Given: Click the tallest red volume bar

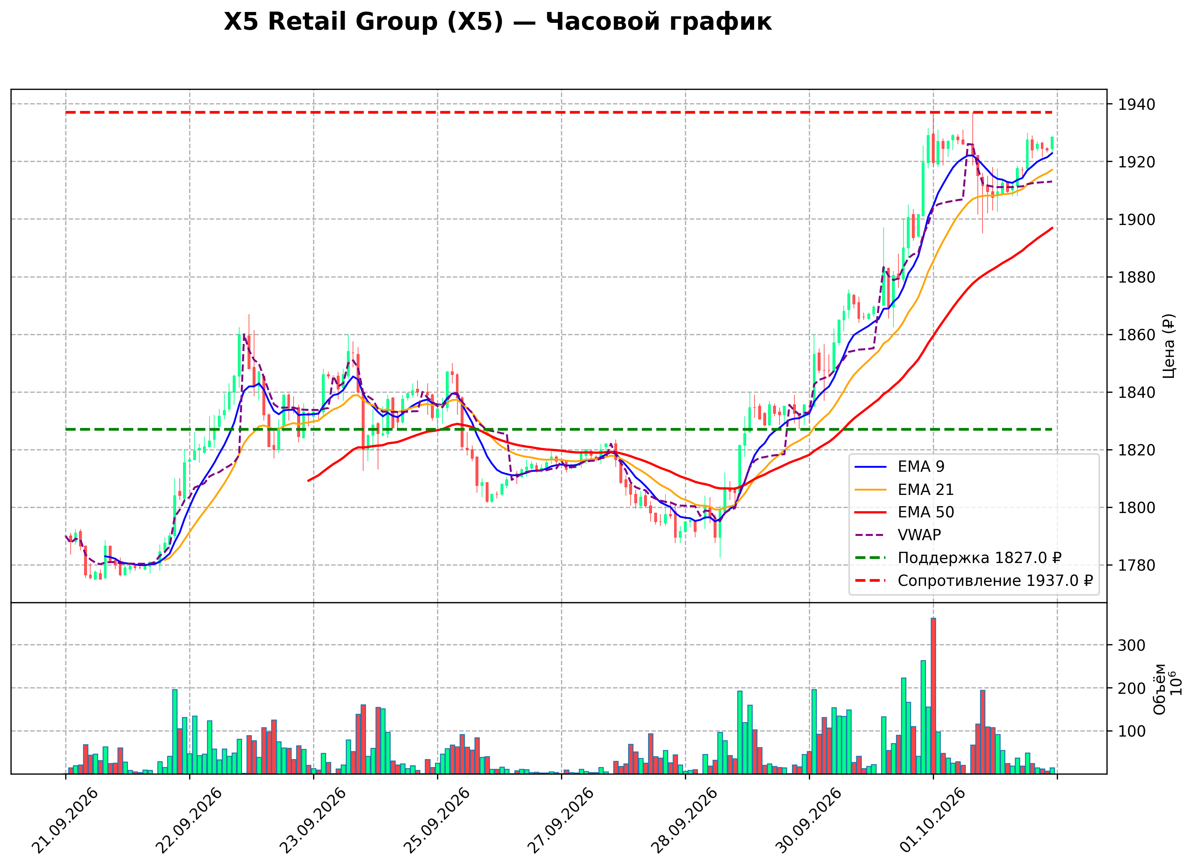Looking at the screenshot, I should (933, 696).
